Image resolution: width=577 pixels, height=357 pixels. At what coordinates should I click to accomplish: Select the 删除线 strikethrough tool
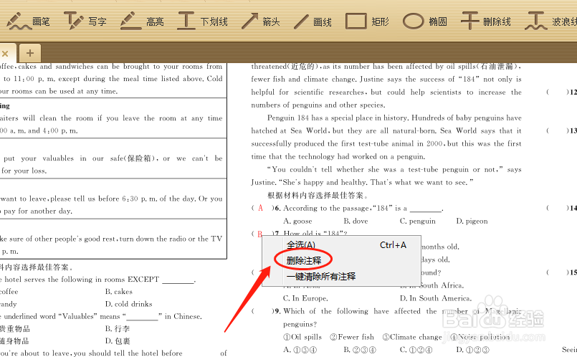click(486, 22)
